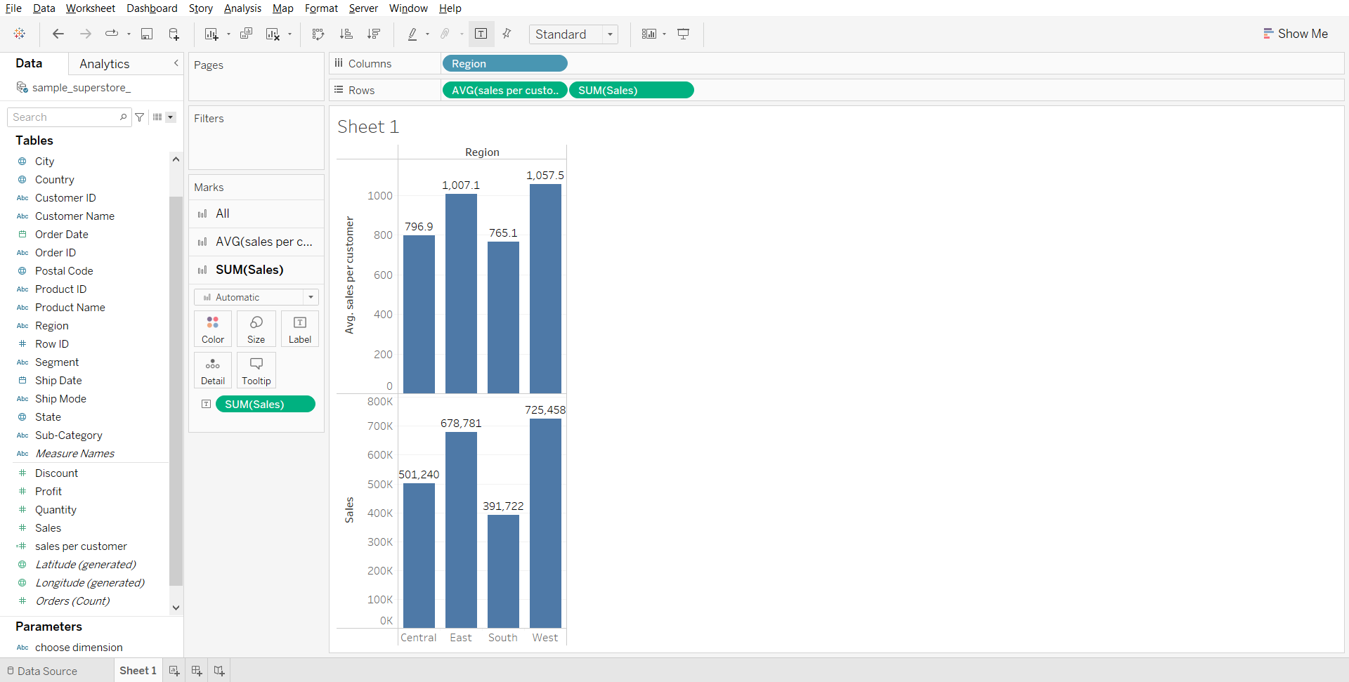Click the Show Me button
The width and height of the screenshot is (1349, 682).
[x=1295, y=34]
